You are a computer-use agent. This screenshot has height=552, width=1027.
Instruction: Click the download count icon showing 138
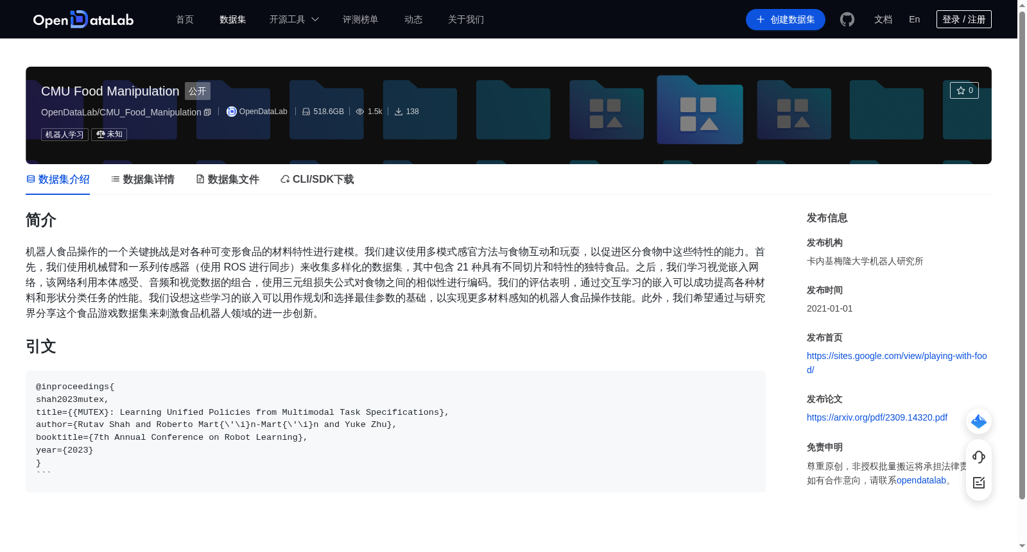399,112
